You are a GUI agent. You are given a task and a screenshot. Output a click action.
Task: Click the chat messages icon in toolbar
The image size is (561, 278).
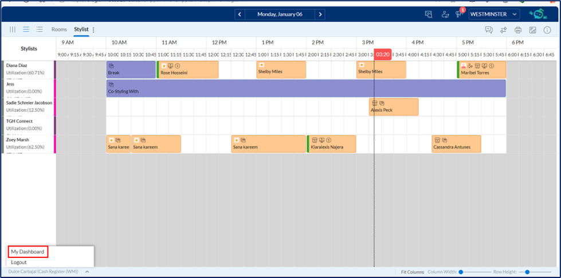pos(489,30)
